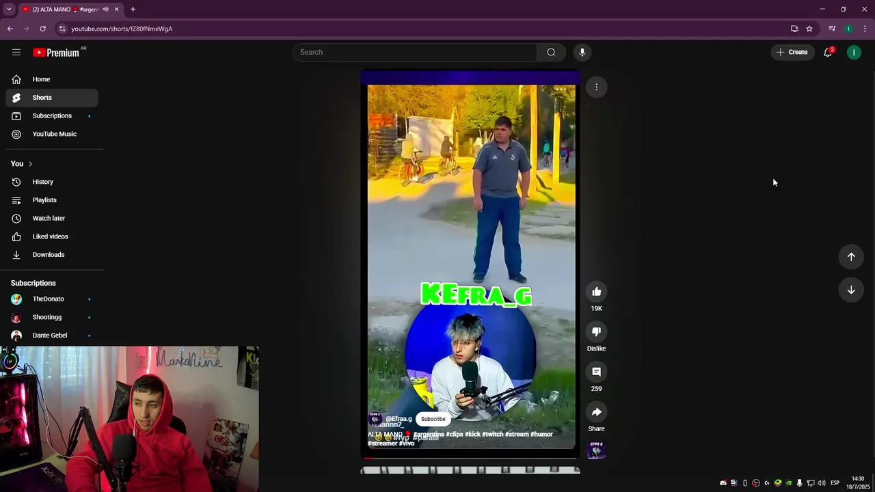Start voice search with microphone icon
This screenshot has height=492, width=875.
(x=582, y=52)
